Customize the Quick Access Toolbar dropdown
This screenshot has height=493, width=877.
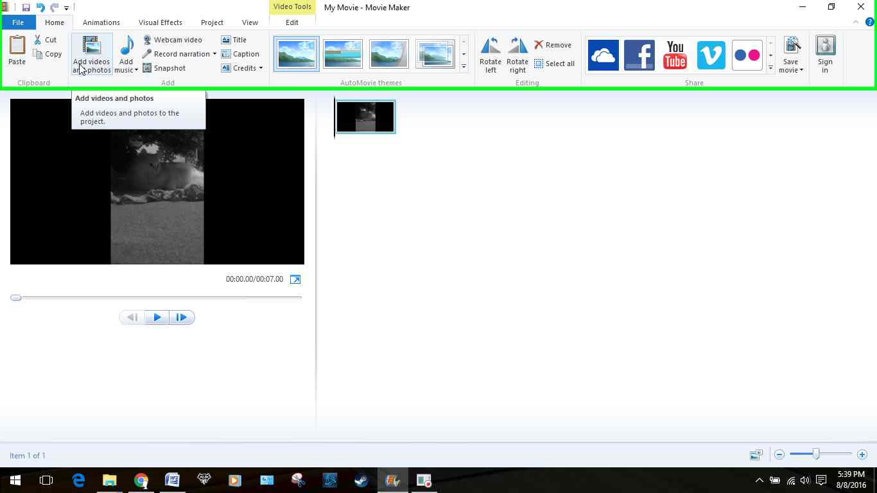coord(66,8)
